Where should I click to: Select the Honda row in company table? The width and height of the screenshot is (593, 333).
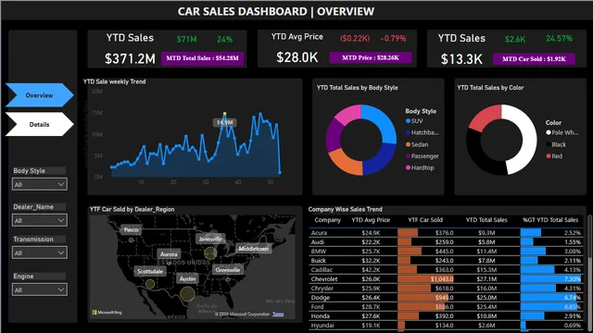[x=446, y=316]
